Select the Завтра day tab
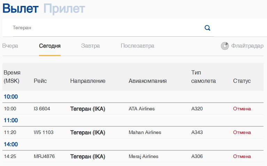This screenshot has width=267, height=166. click(91, 46)
